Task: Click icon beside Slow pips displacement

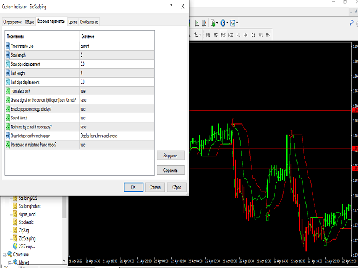Action: pos(8,64)
